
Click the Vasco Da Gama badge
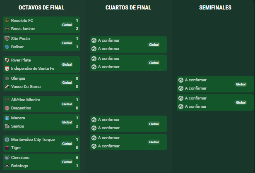pos(7,87)
